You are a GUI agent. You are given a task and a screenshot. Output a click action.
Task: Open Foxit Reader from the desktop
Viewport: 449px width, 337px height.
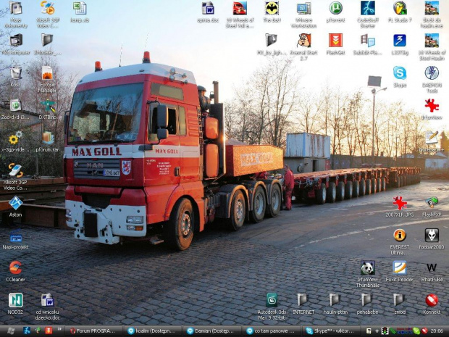tap(399, 267)
